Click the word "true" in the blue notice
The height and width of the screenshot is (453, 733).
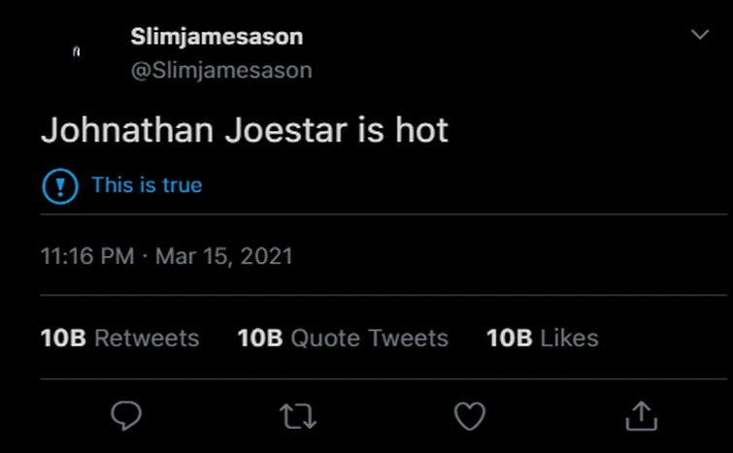(182, 185)
